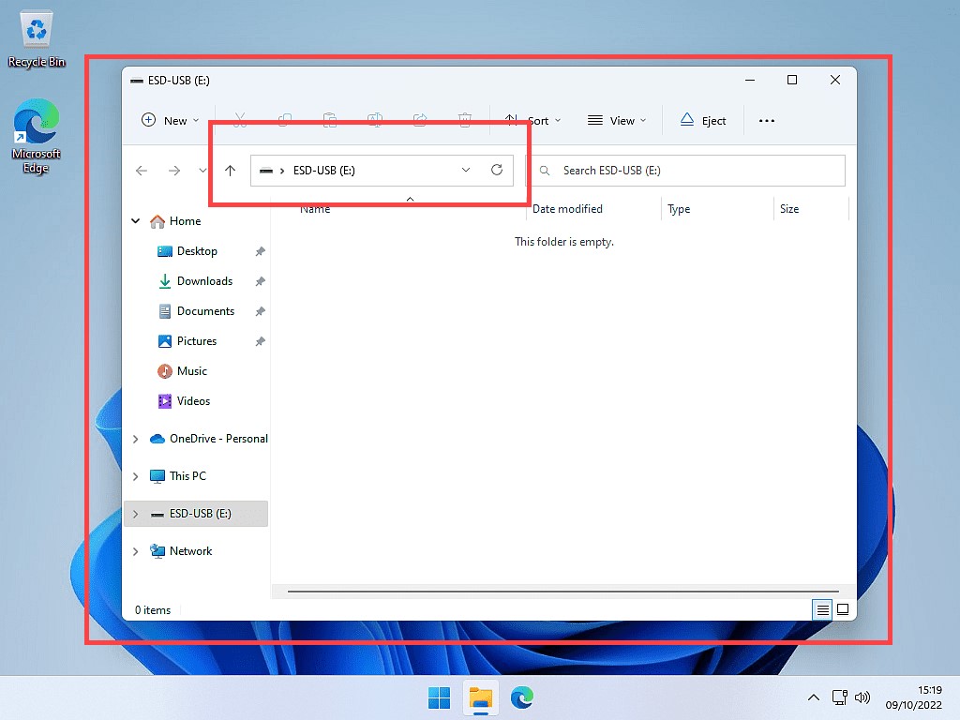The image size is (960, 720).
Task: Click the pin icon beside Desktop
Action: click(261, 251)
